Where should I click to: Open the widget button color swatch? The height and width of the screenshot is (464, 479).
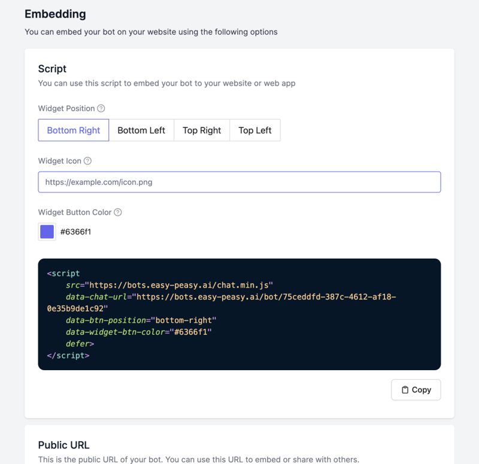tap(47, 231)
